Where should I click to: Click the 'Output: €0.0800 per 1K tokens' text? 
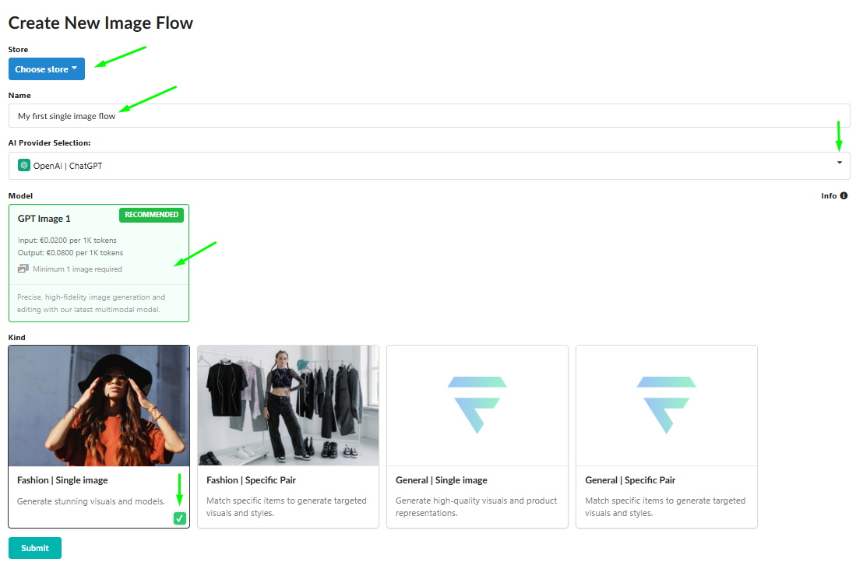point(70,252)
